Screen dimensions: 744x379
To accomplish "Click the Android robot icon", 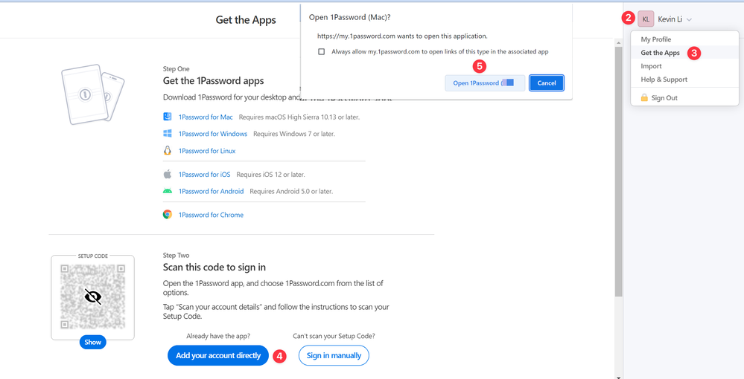I will (168, 191).
